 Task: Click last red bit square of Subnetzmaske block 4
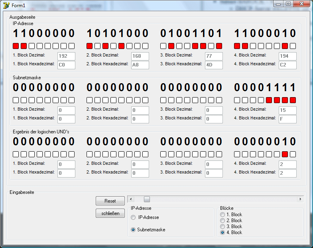pos(293,100)
